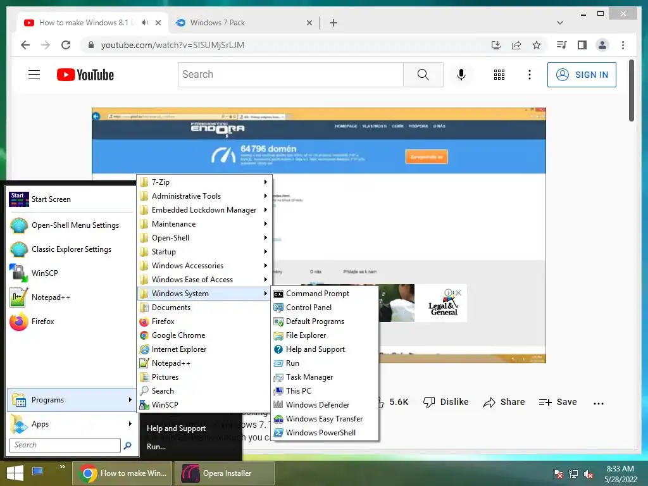Open Open-Shell Menu Settings
Screen dimensions: 648x486
(x=71, y=225)
